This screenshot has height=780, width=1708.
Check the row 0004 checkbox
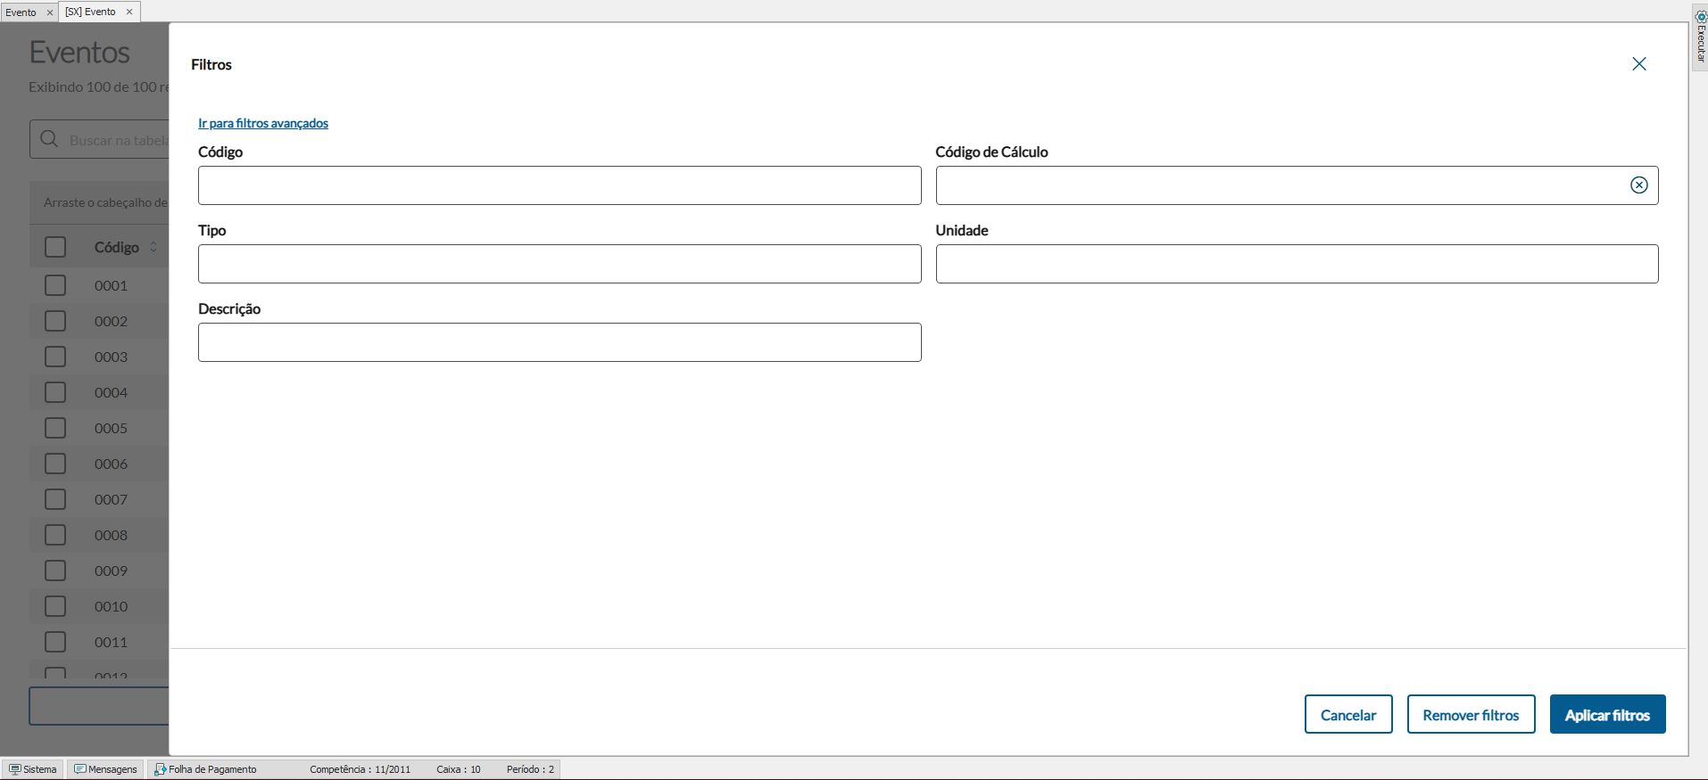tap(55, 392)
